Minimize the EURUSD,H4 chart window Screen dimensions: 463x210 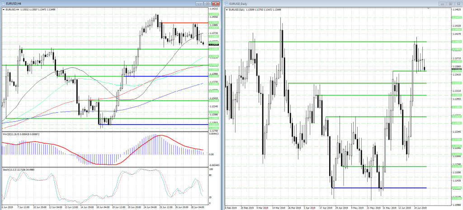200,3
